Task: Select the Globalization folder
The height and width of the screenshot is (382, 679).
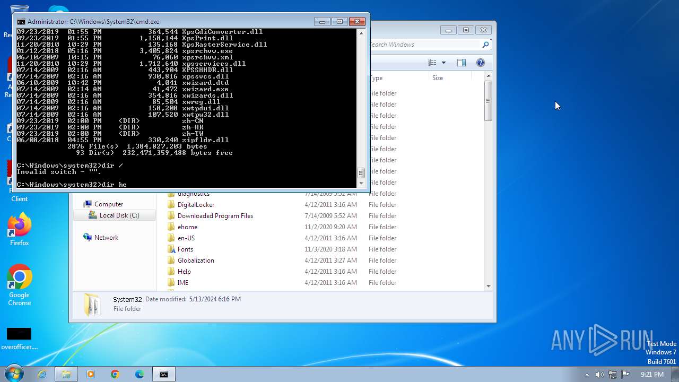Action: [x=196, y=261]
